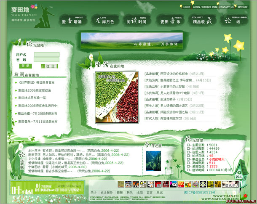Open article '网页设计的价格标准'
The width and height of the screenshot is (257, 204).
(174, 74)
